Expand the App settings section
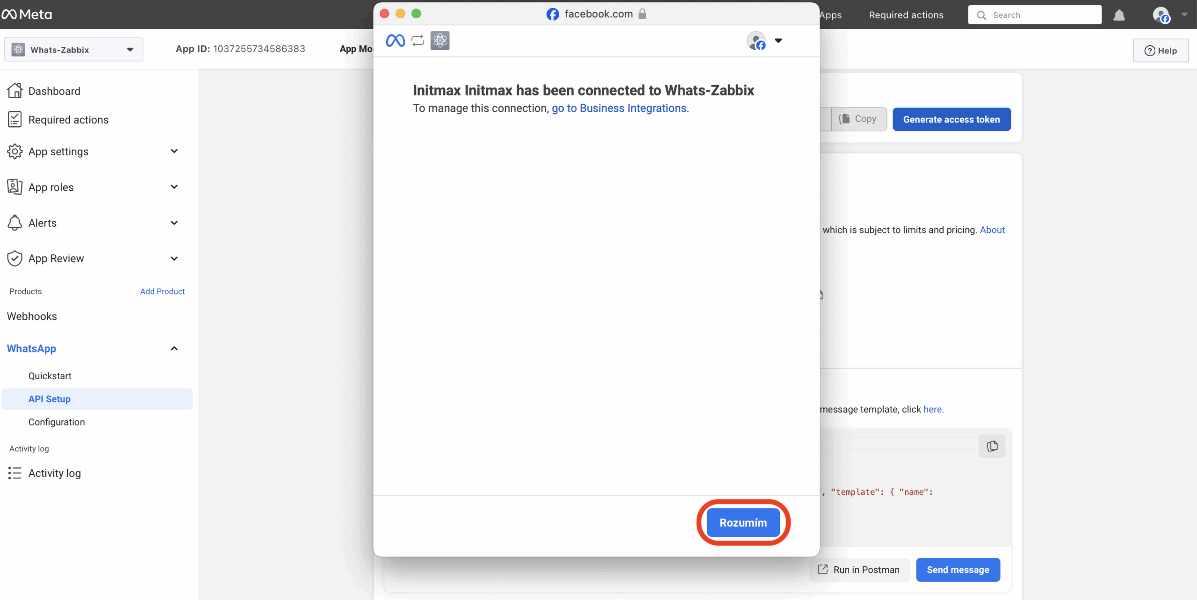 point(174,151)
